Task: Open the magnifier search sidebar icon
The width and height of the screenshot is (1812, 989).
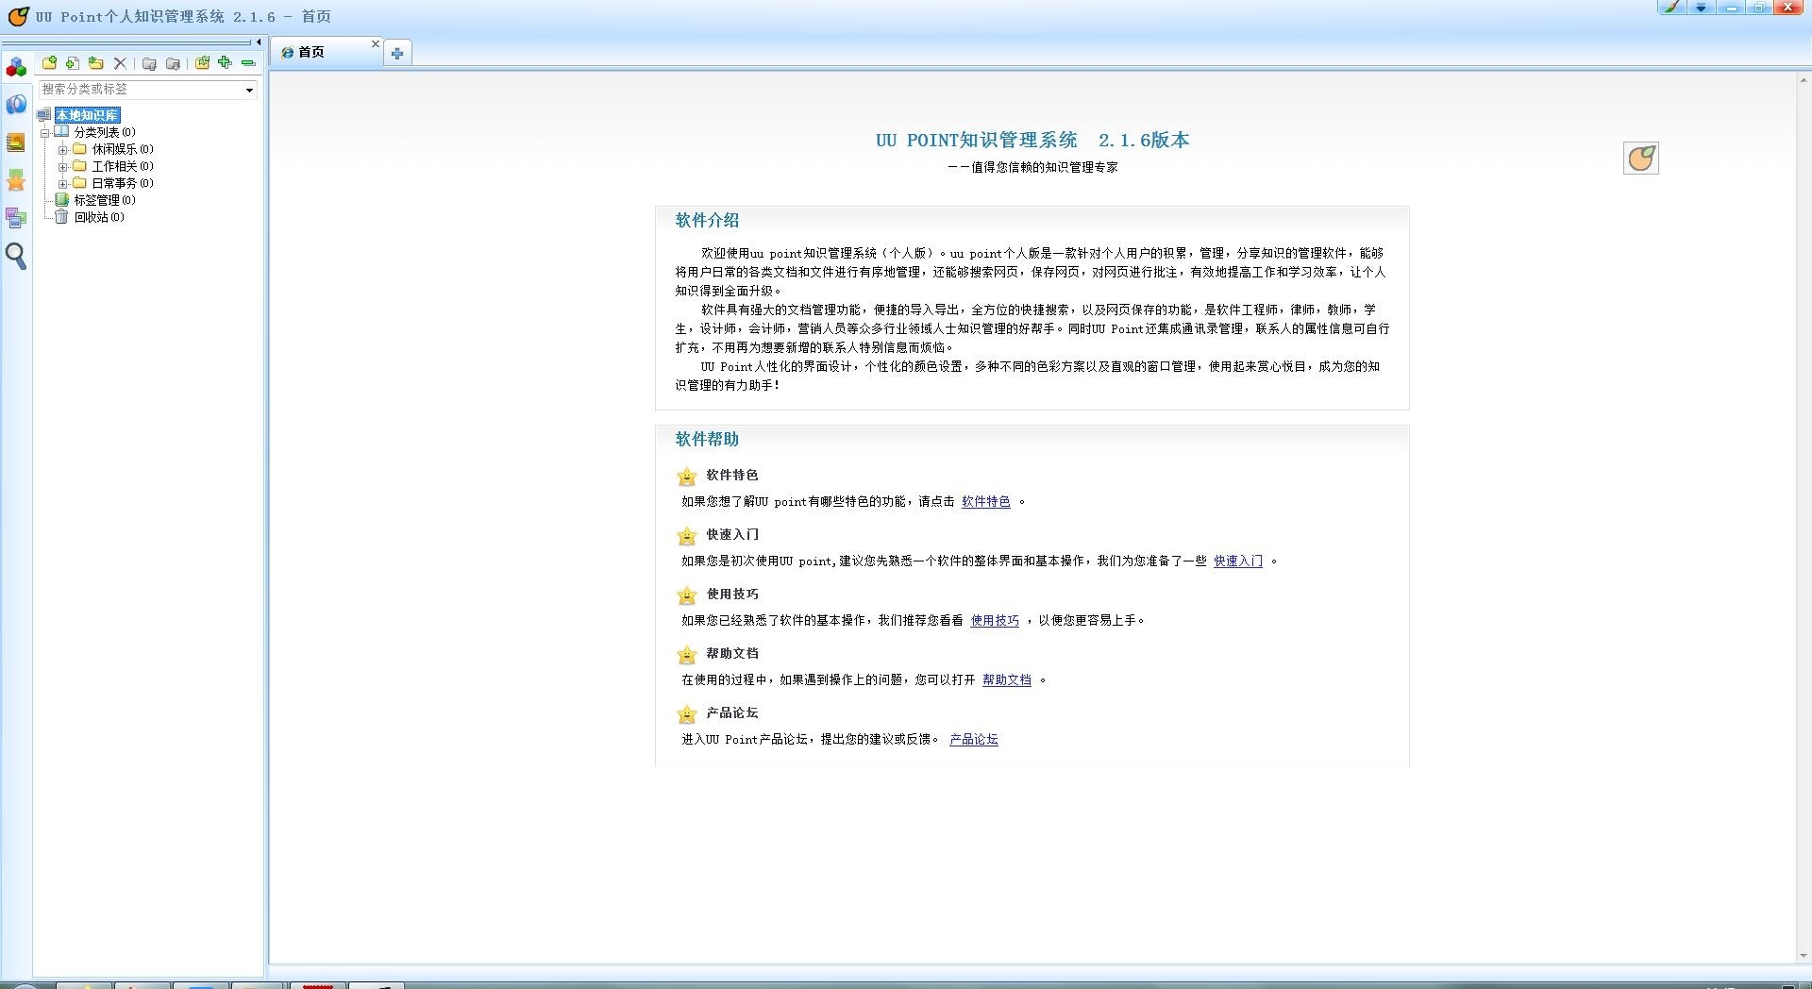Action: (16, 256)
